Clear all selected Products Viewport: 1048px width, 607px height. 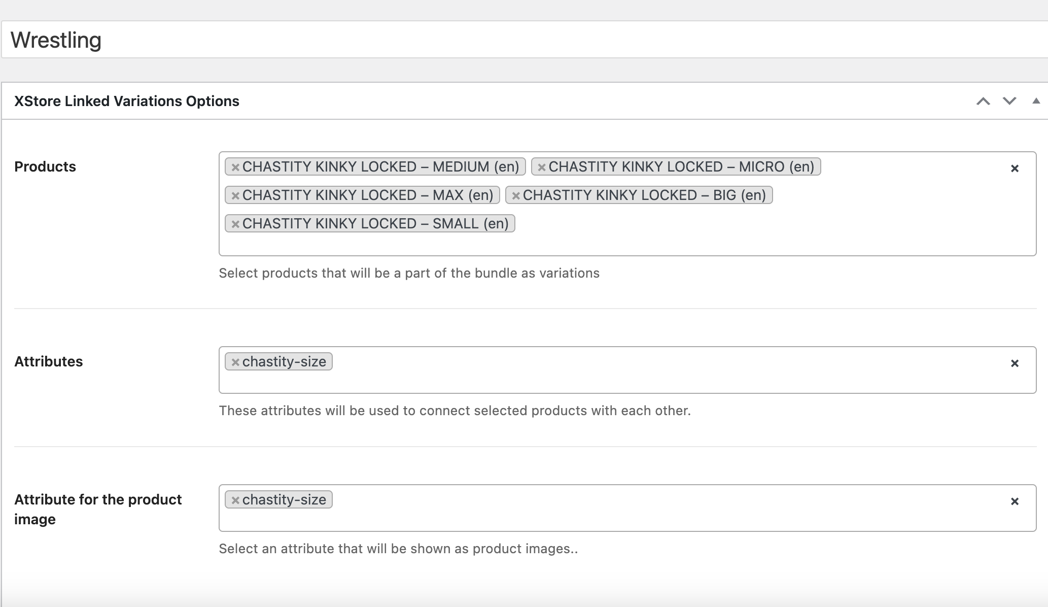(1015, 168)
